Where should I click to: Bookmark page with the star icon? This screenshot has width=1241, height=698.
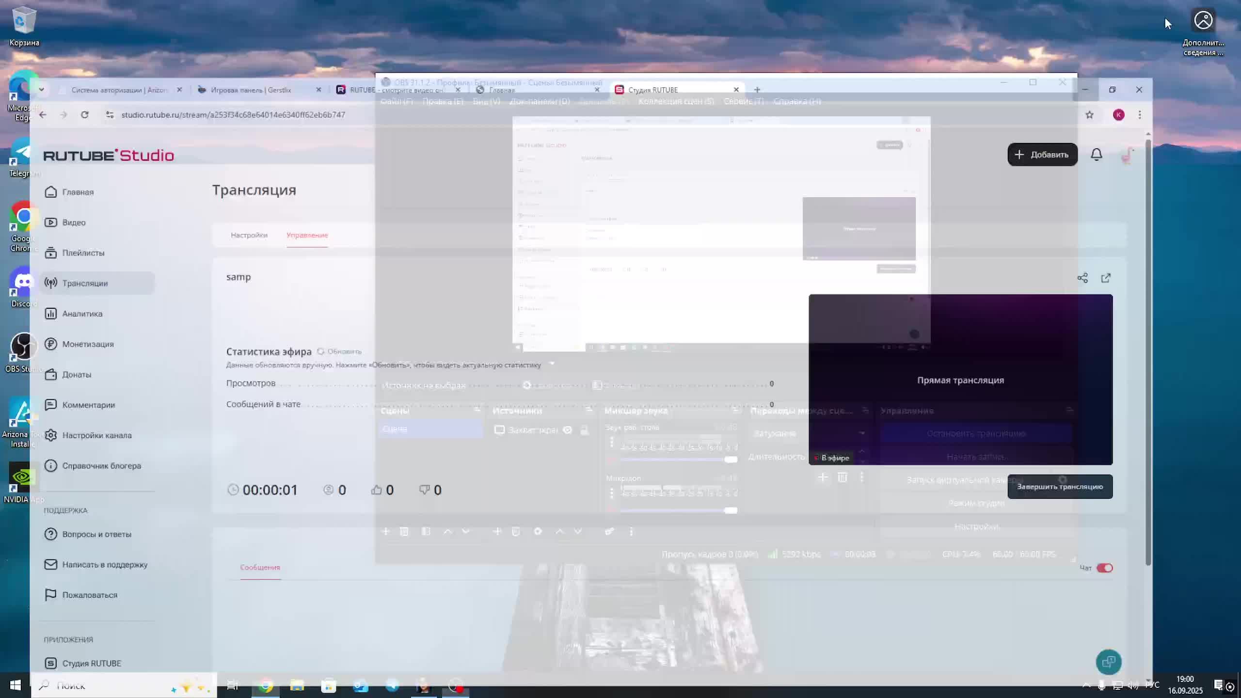pos(1089,115)
